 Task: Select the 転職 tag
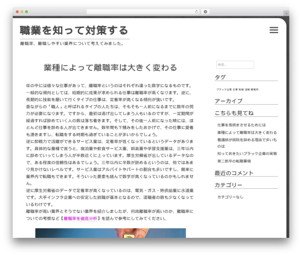point(241,90)
